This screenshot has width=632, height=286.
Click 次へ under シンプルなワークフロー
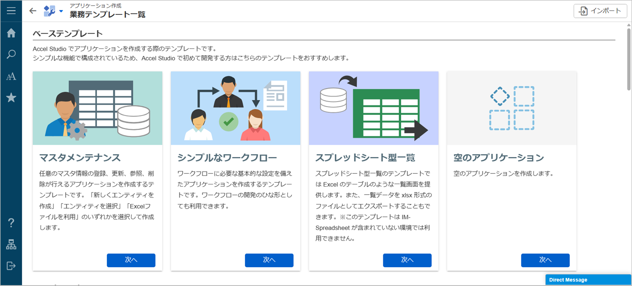(x=269, y=260)
